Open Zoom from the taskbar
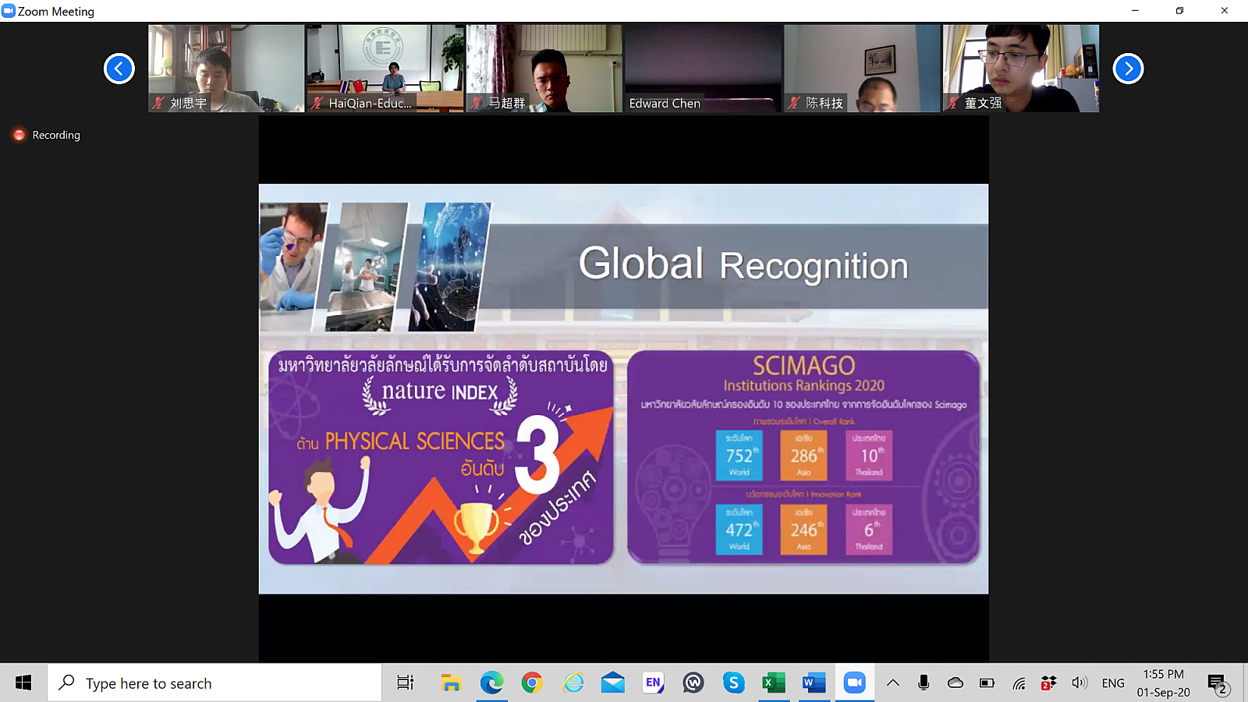This screenshot has width=1248, height=702. click(x=854, y=683)
